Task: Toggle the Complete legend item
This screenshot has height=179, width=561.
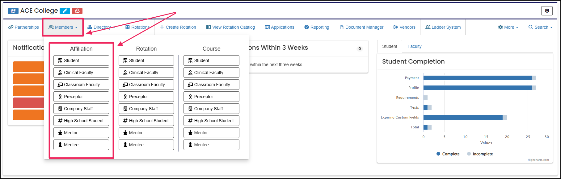Action: pos(448,154)
